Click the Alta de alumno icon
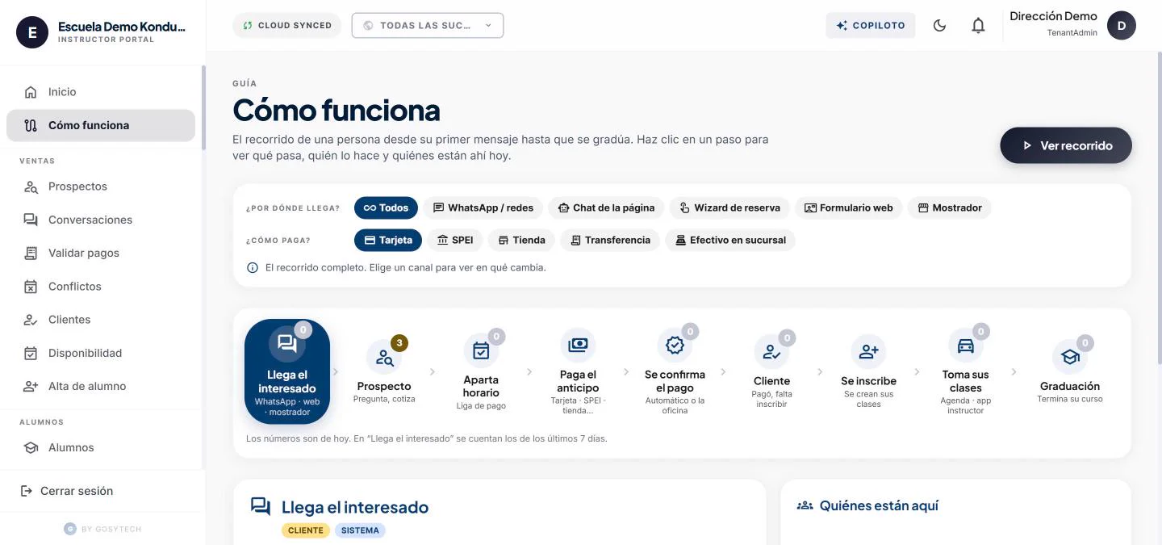The height and width of the screenshot is (545, 1162). [x=31, y=386]
